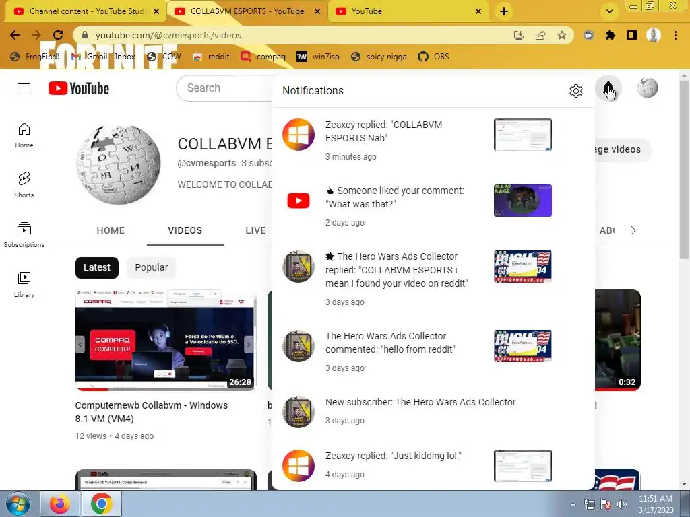Image resolution: width=690 pixels, height=517 pixels.
Task: Open the Gmail - Inbox bookmark
Action: point(103,57)
